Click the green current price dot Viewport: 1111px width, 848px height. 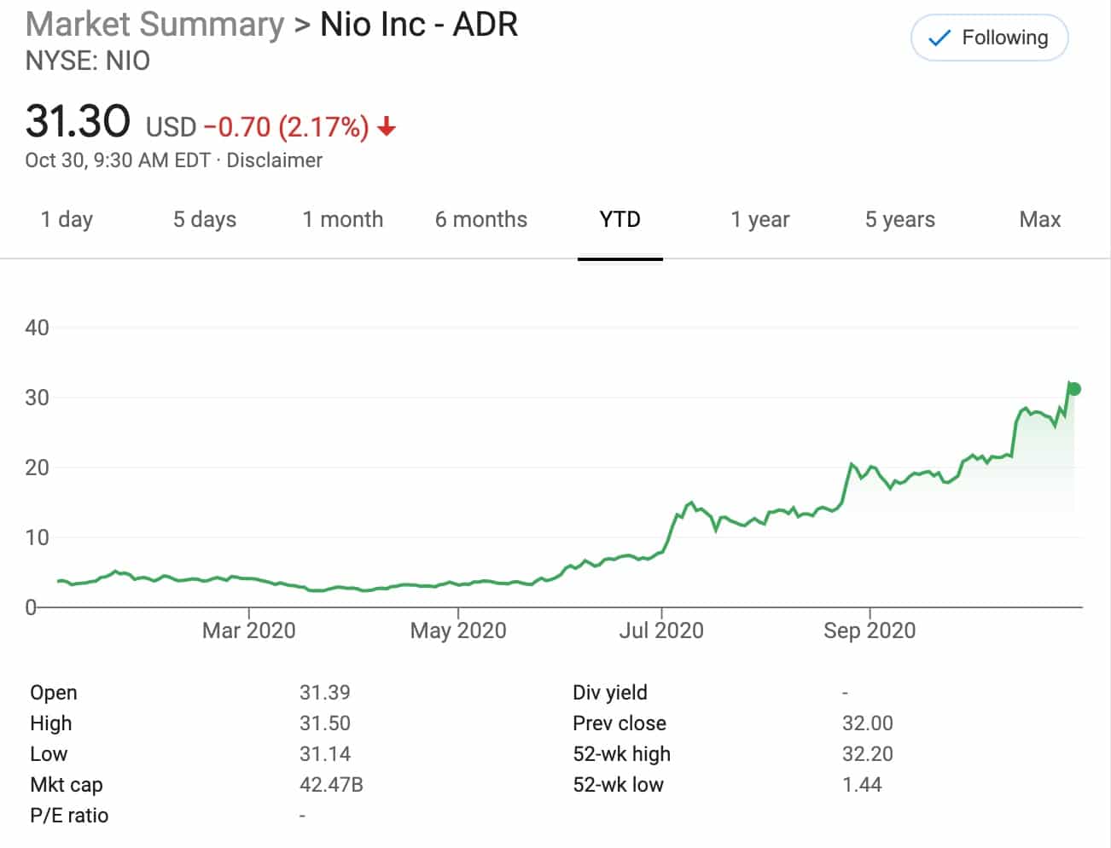click(1074, 389)
